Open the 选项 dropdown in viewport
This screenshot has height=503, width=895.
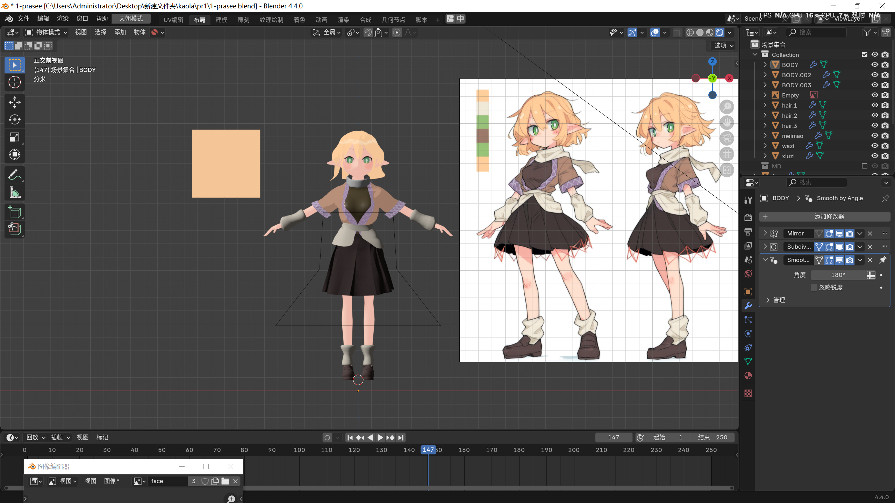[x=723, y=45]
